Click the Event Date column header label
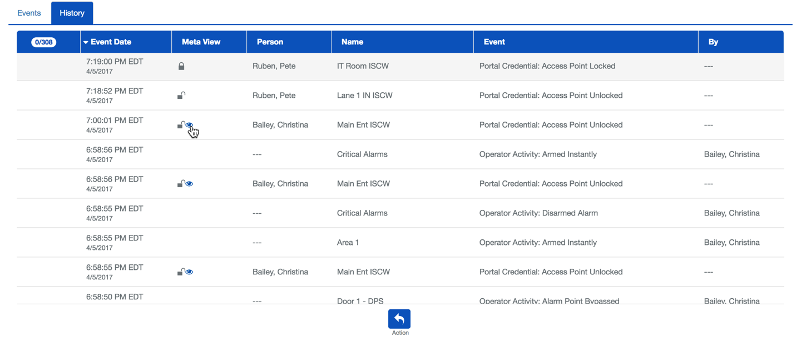Viewport: 801px width, 341px height. point(111,42)
